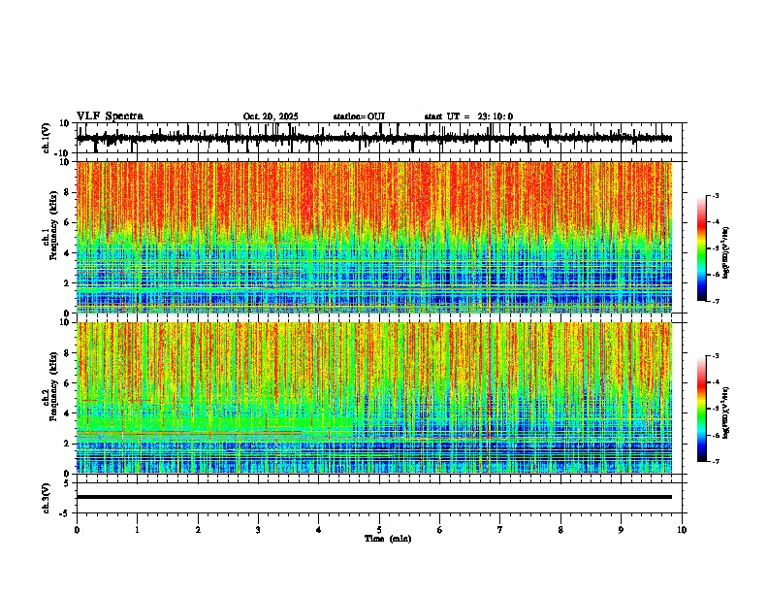Click the "ch.3(V)" axis label

[x=46, y=499]
